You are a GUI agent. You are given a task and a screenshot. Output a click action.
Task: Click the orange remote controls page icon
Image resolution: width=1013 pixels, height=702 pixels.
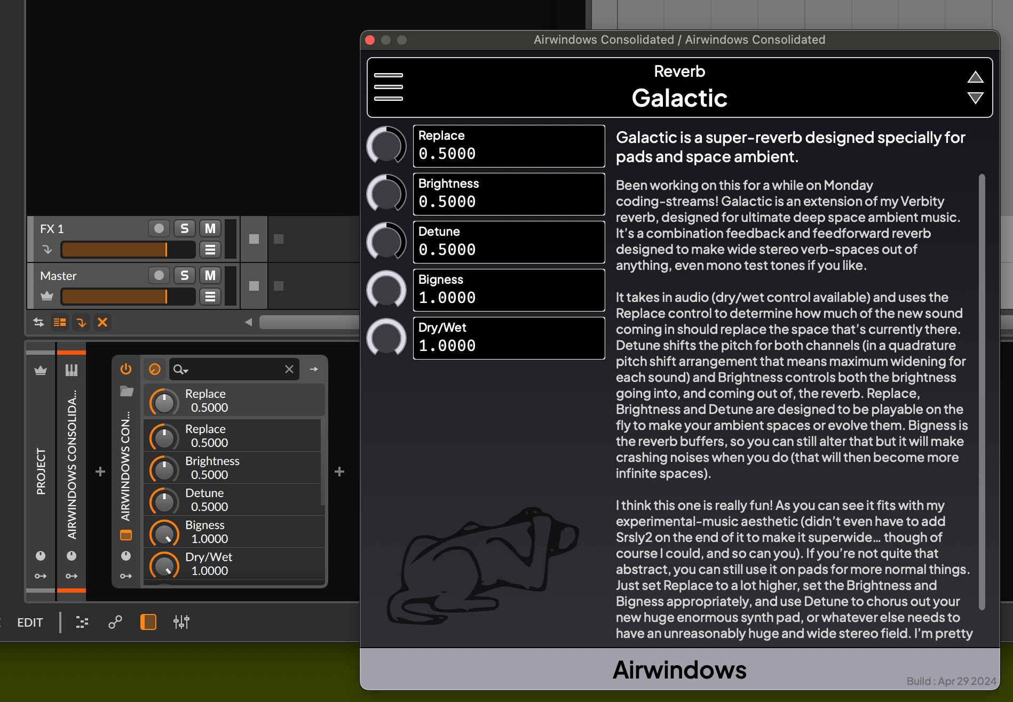(x=155, y=369)
